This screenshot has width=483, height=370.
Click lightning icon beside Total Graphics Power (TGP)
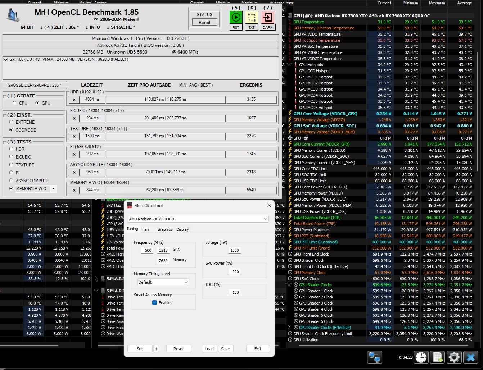[x=290, y=218]
